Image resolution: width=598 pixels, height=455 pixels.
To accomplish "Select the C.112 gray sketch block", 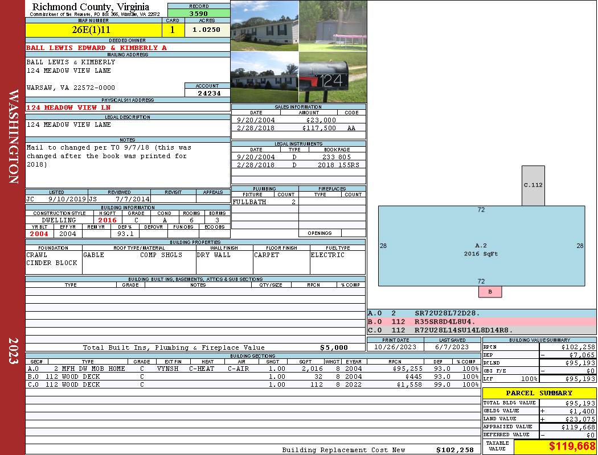I will click(x=533, y=185).
